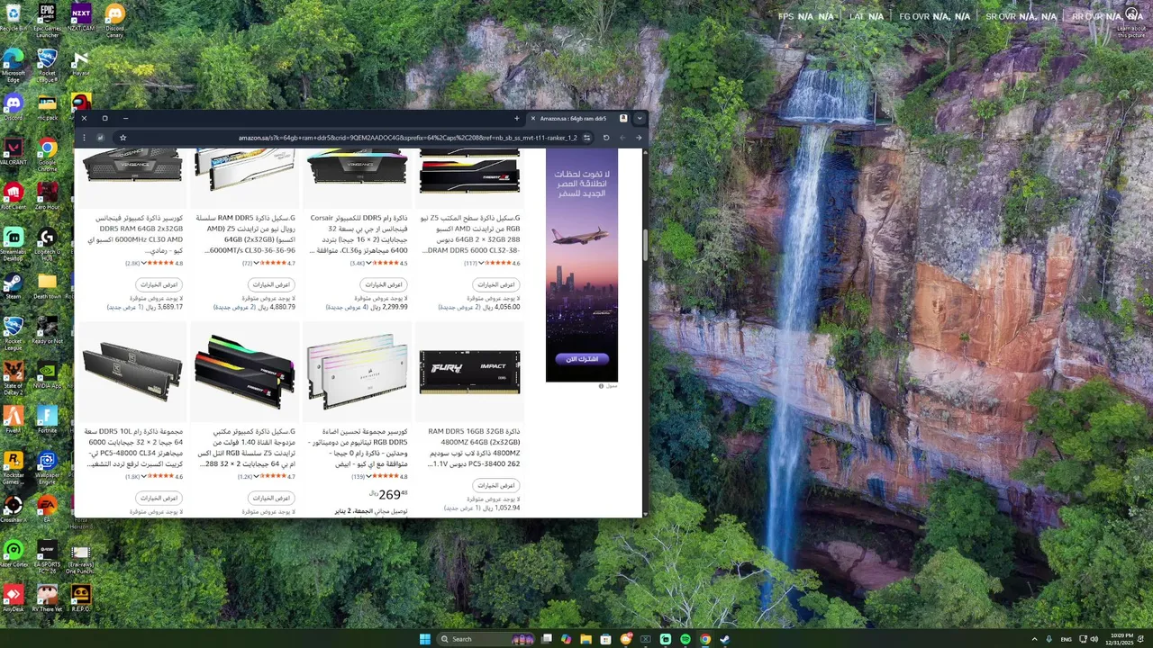The height and width of the screenshot is (648, 1153).
Task: Open the NVIDIA App shortcut
Action: (47, 375)
